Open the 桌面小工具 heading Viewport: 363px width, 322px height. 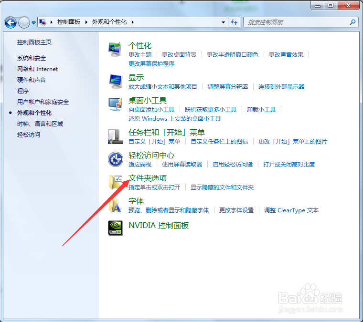tap(148, 100)
